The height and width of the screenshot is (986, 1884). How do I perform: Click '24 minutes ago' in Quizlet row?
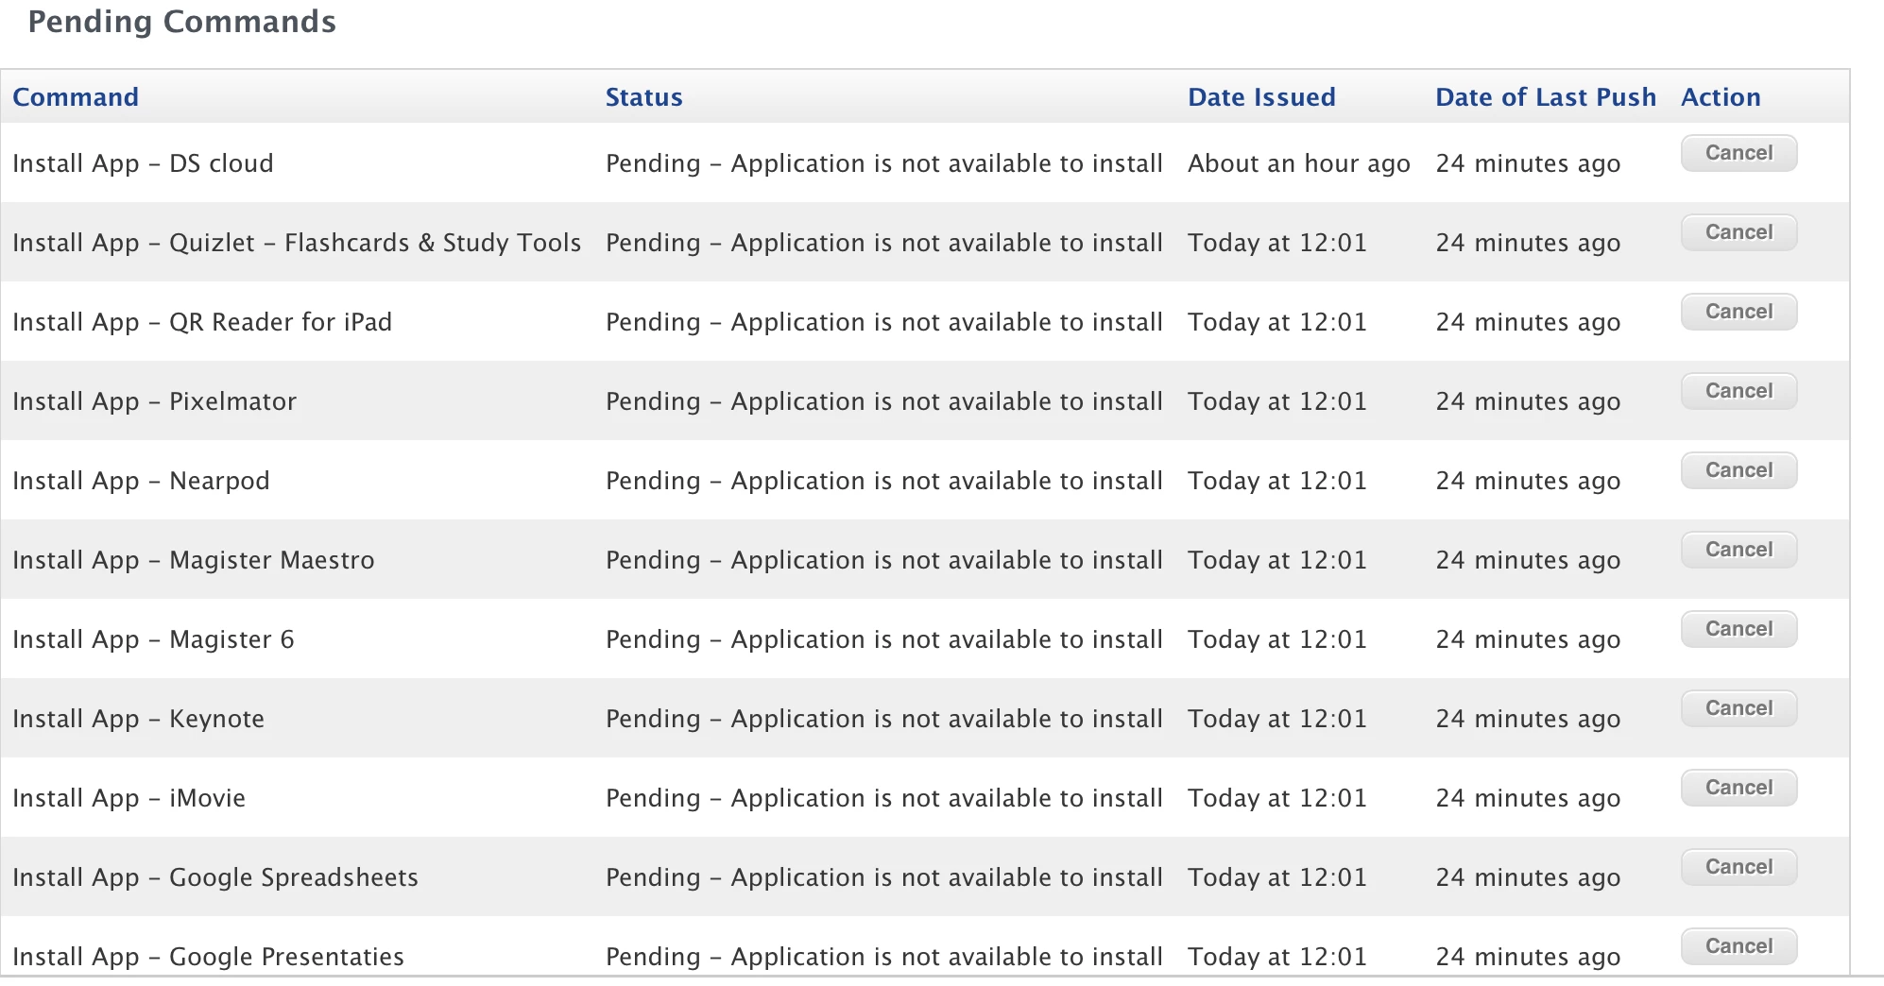click(1528, 243)
